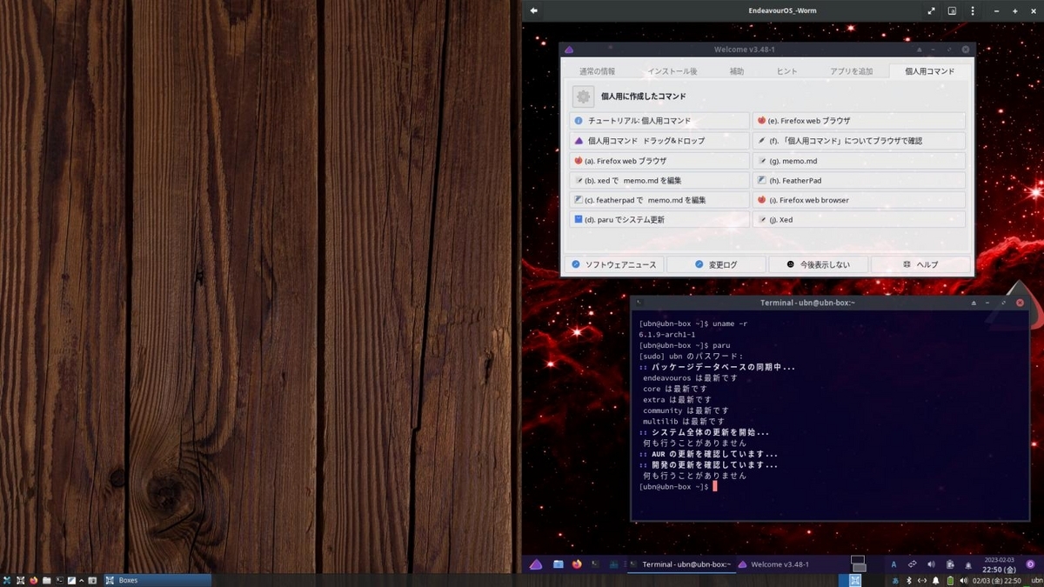Open Boxes three-dot menu
The image size is (1044, 587).
(974, 10)
